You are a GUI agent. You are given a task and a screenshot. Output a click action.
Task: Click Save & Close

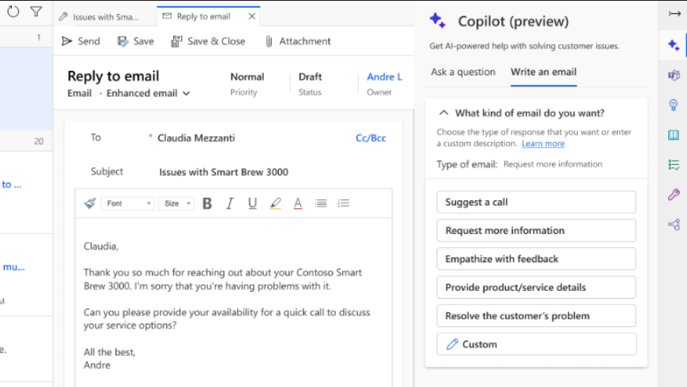coord(208,41)
